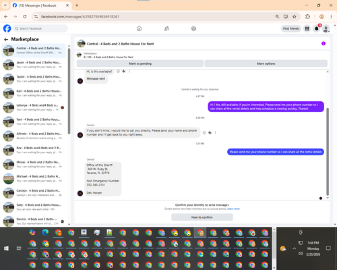Click the chat area vertical scrollbar
The width and height of the screenshot is (337, 270).
click(x=328, y=152)
